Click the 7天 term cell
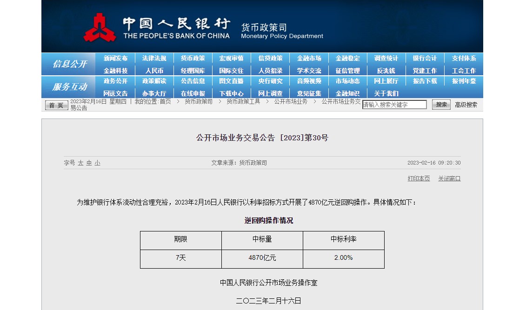Screen dimensions: 526x310 [181, 259]
